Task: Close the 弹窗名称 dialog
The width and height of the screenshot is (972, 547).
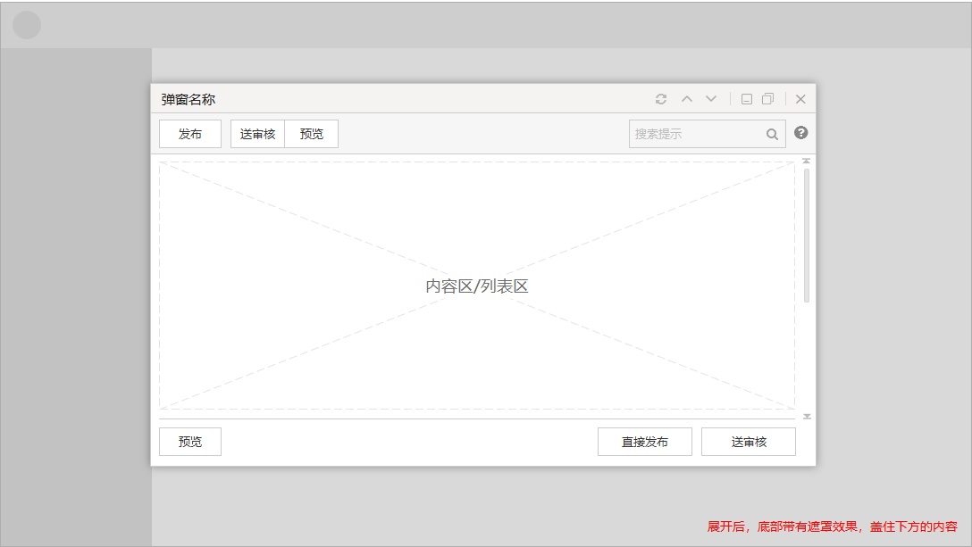Action: coord(800,99)
